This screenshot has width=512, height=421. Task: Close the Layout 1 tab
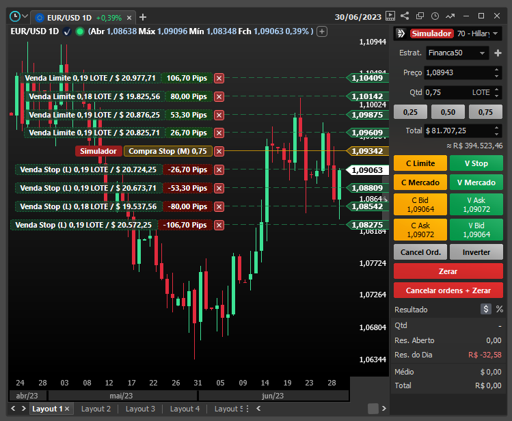(x=67, y=409)
